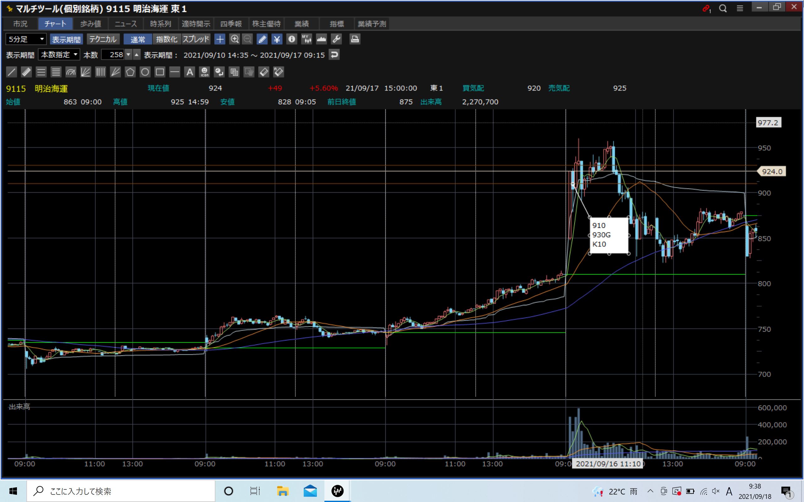The width and height of the screenshot is (804, 502).
Task: Click the テクニカル button
Action: 103,39
